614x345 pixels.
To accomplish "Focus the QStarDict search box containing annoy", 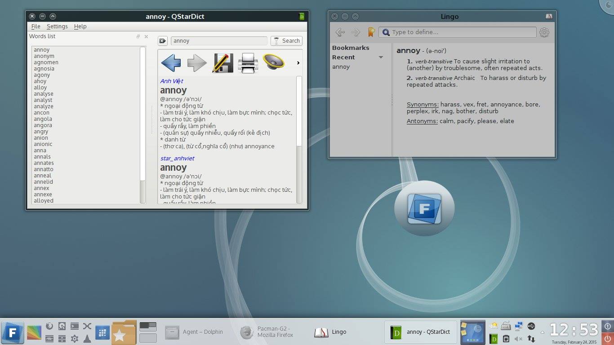I will tap(219, 41).
